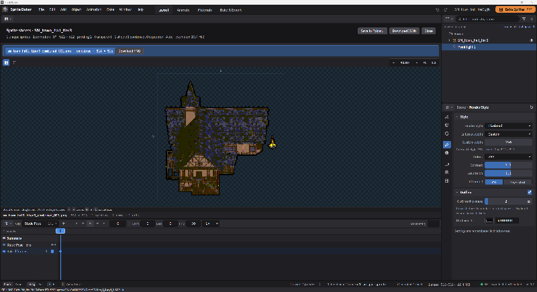Click the Close button in sprite sheets header
This screenshot has height=292, width=537.
pos(428,31)
